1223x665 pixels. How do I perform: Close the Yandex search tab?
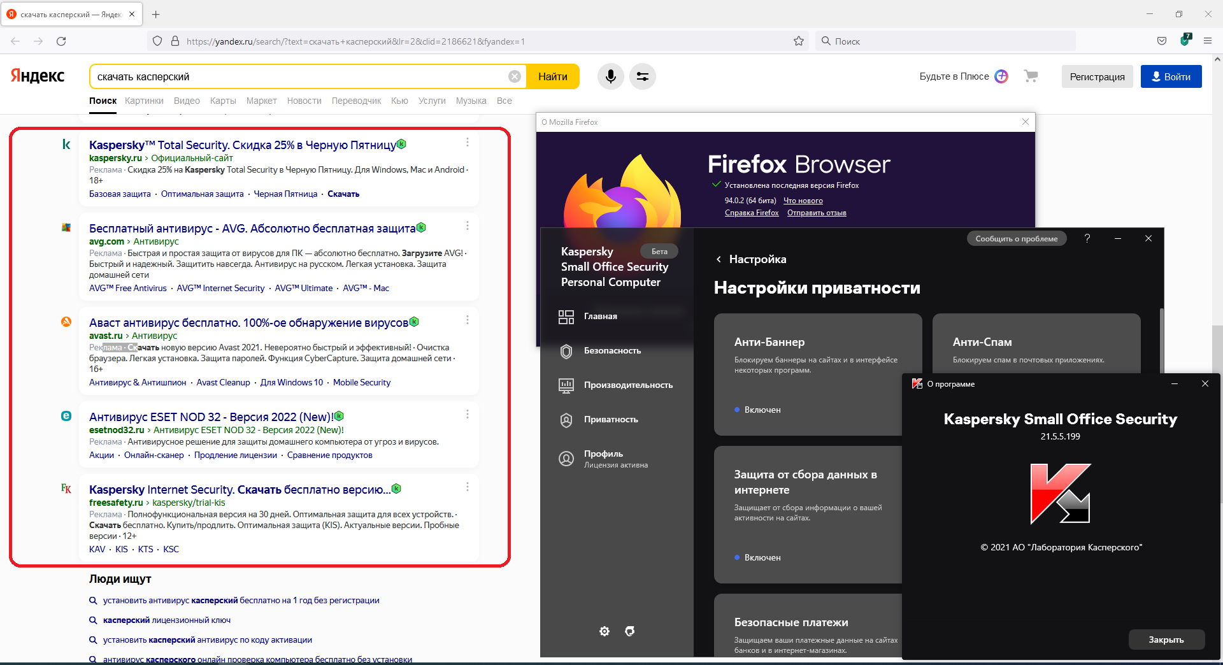tap(132, 14)
